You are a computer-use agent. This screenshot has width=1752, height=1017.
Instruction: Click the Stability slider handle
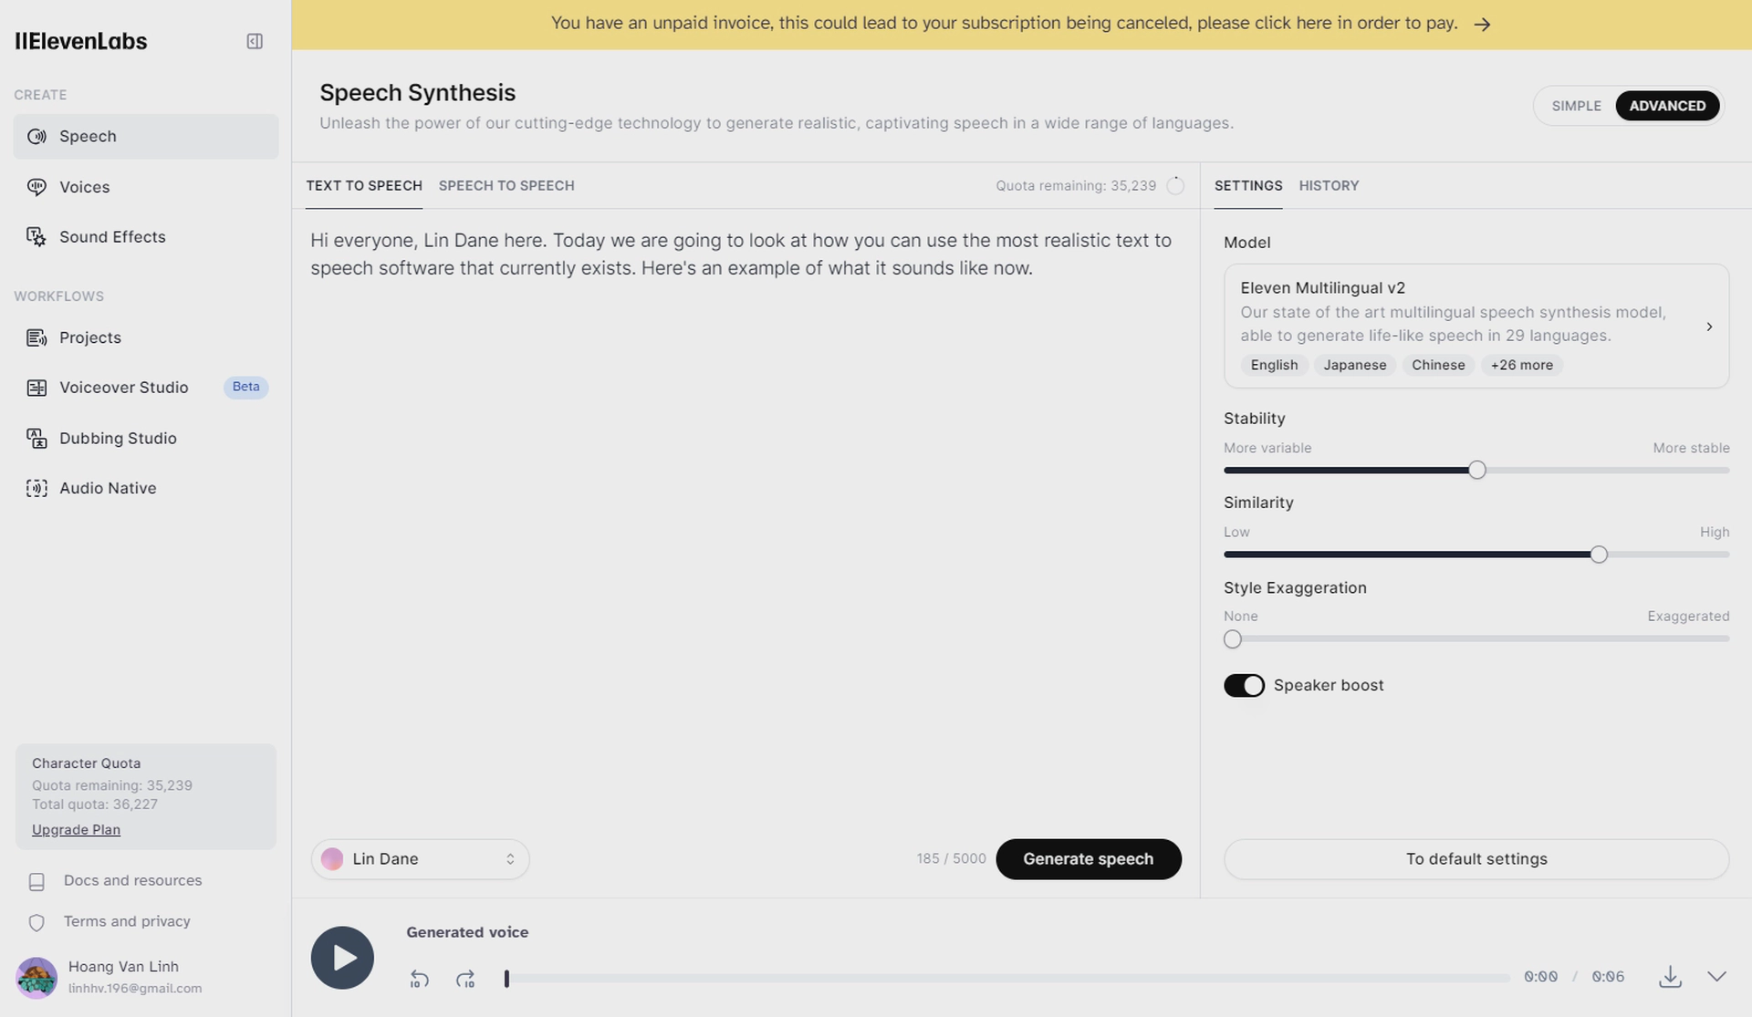1476,470
